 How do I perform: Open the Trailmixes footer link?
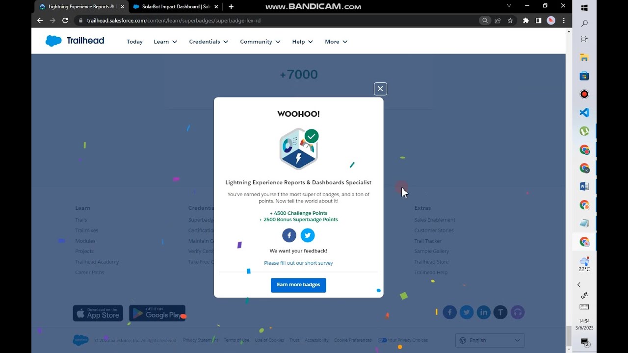(87, 230)
